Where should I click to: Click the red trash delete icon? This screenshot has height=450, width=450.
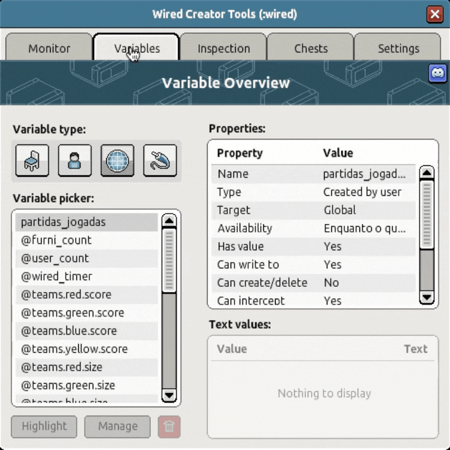click(169, 426)
